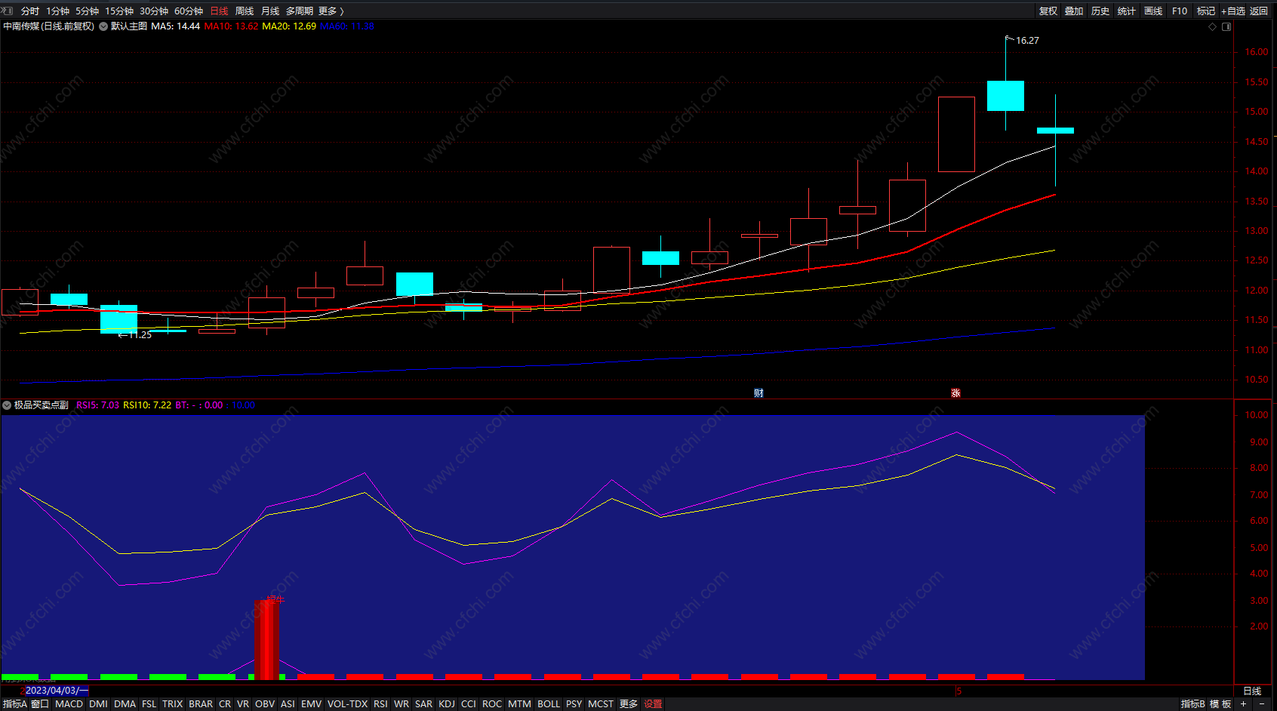
Task: Select the DMA indicator
Action: click(125, 703)
